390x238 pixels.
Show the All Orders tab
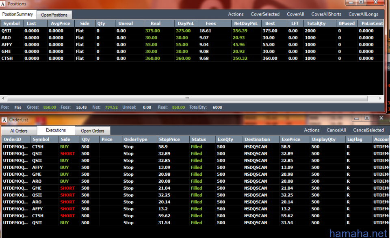[19, 131]
